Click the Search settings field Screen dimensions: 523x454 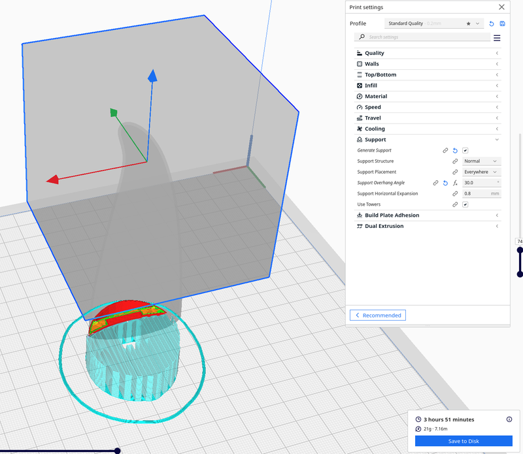pyautogui.click(x=425, y=37)
